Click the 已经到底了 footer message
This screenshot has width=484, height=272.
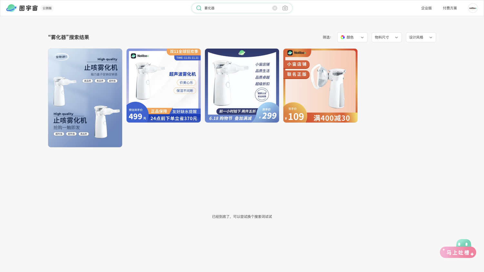242,217
